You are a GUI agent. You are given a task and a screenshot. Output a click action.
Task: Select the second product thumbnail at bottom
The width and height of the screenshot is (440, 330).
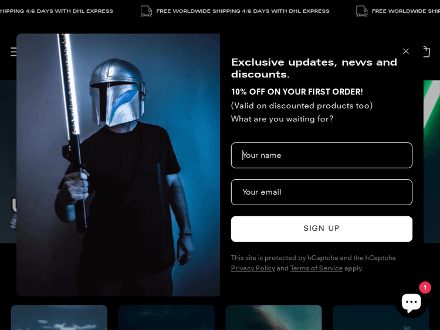(x=166, y=317)
